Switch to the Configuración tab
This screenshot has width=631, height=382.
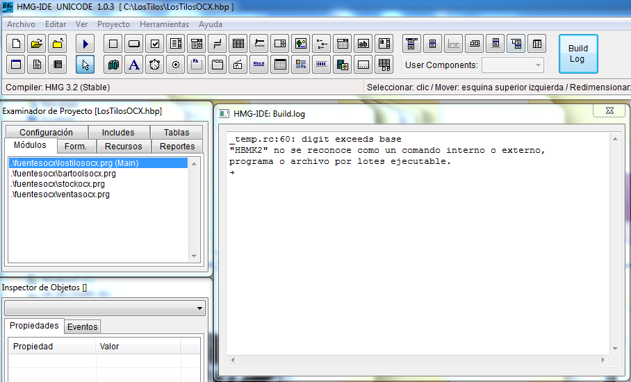point(47,132)
